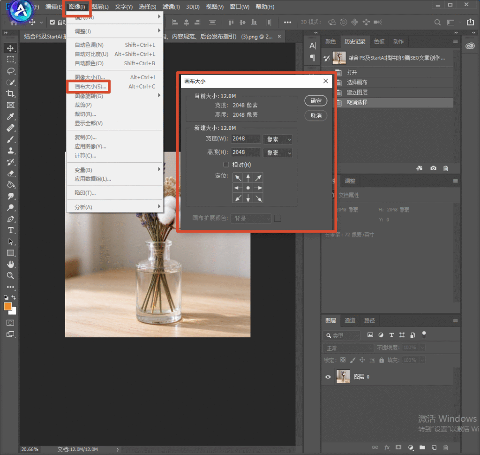Create new snapshot with camera icon

[433, 168]
